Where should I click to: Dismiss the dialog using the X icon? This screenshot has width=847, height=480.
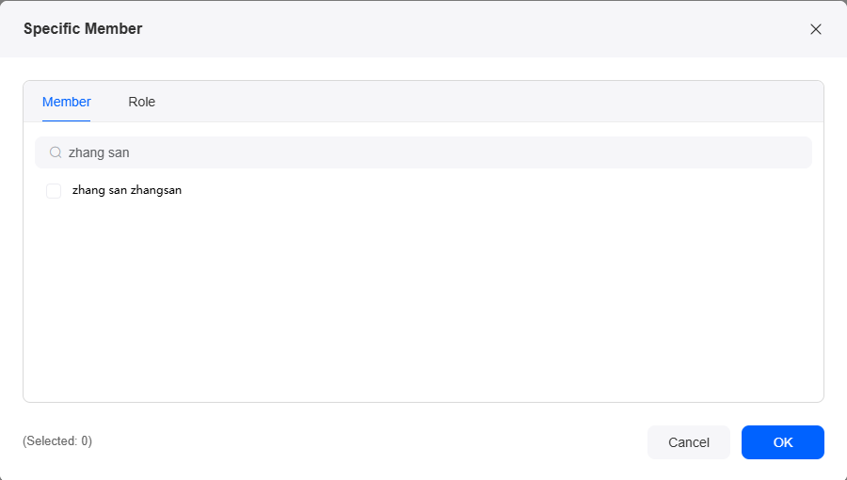[816, 29]
